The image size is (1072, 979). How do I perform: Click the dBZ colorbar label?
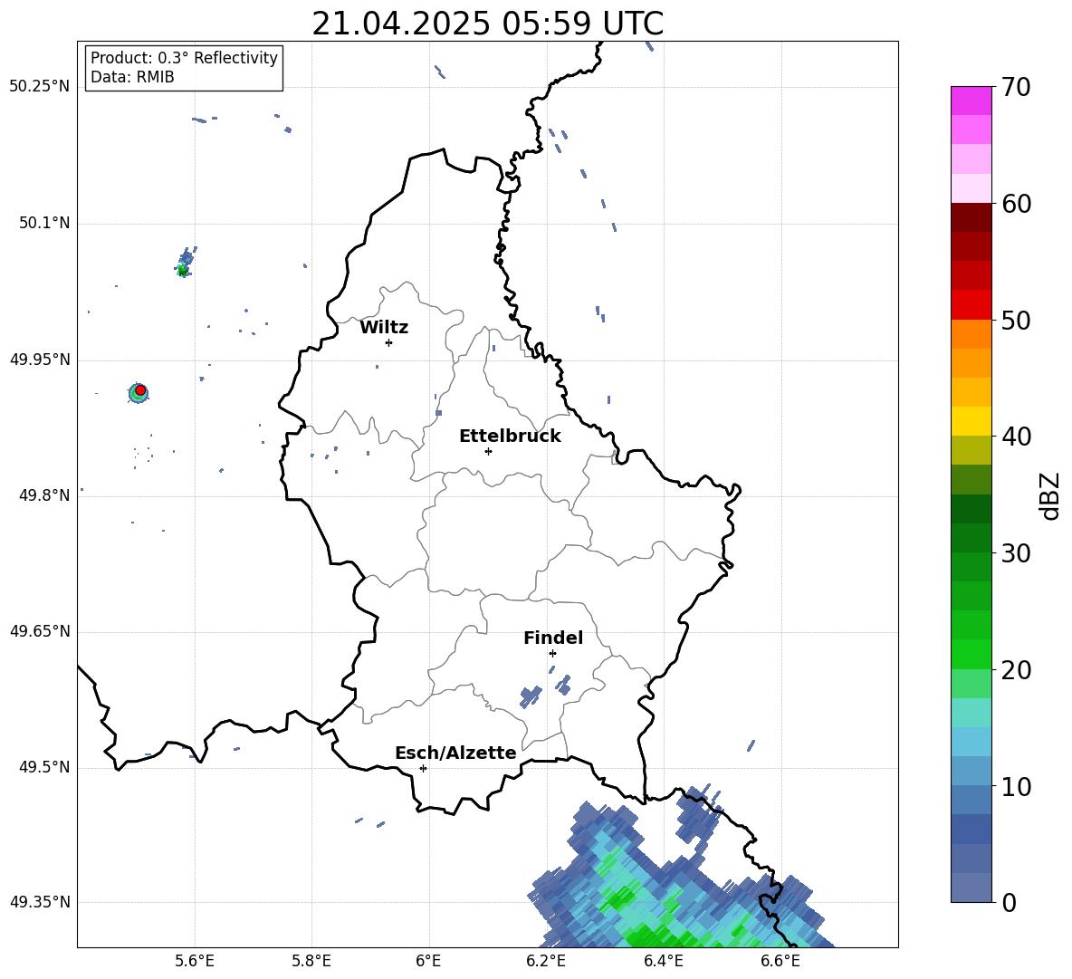coord(1051,495)
